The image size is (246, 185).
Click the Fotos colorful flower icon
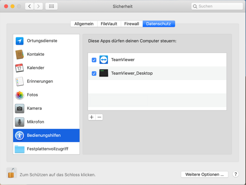20,95
